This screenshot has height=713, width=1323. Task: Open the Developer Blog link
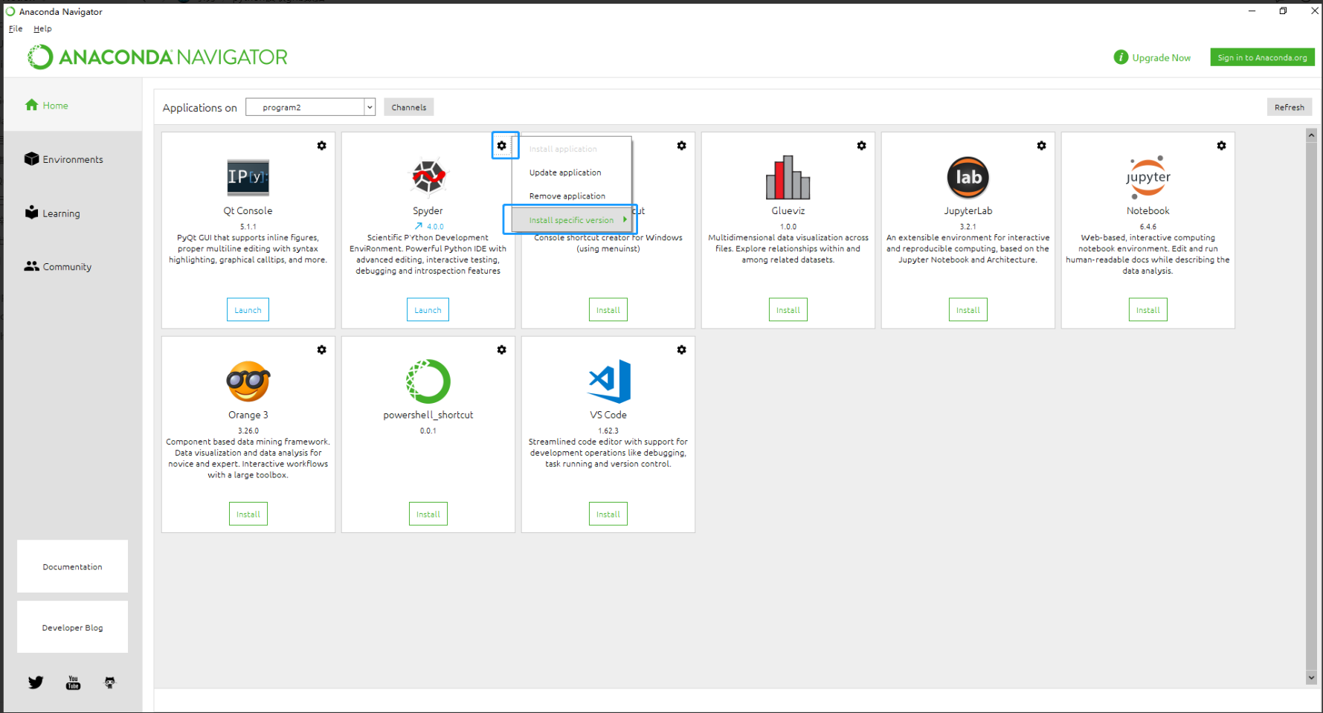73,627
